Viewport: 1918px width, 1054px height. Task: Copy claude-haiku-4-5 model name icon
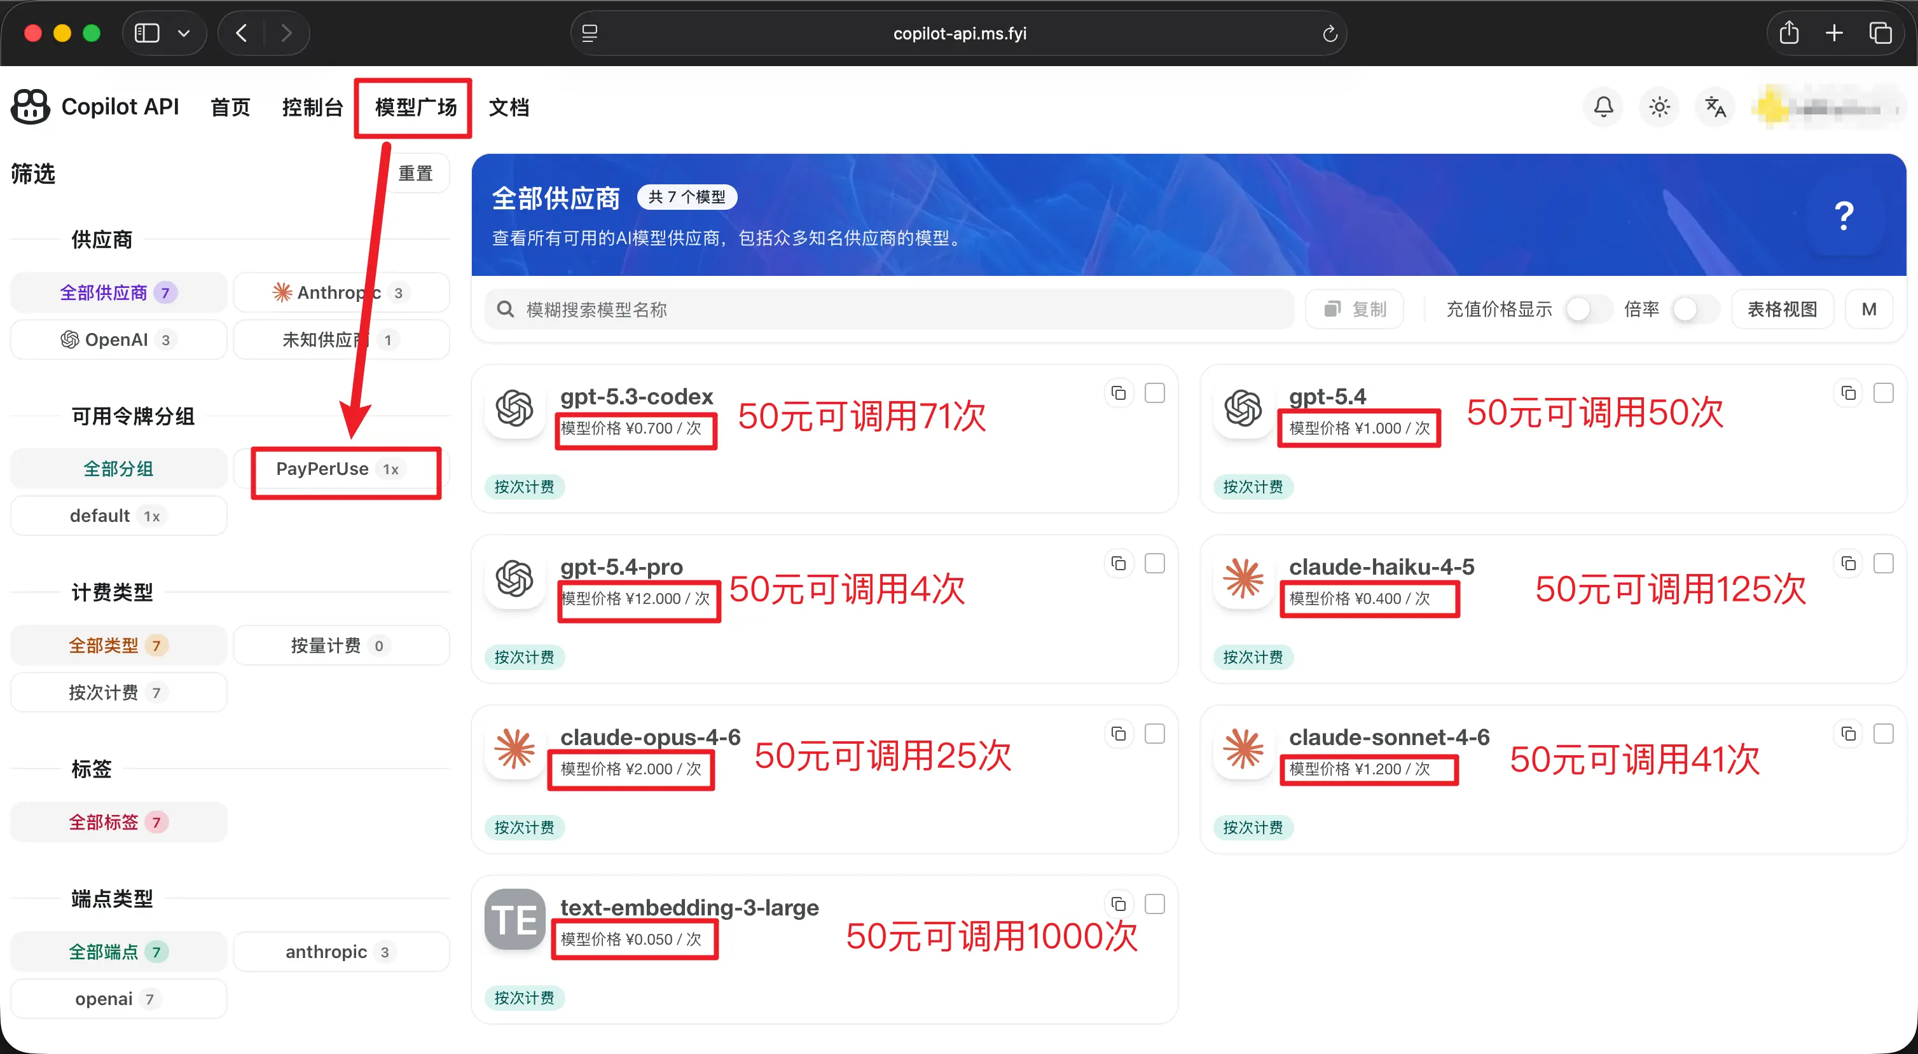(1848, 563)
